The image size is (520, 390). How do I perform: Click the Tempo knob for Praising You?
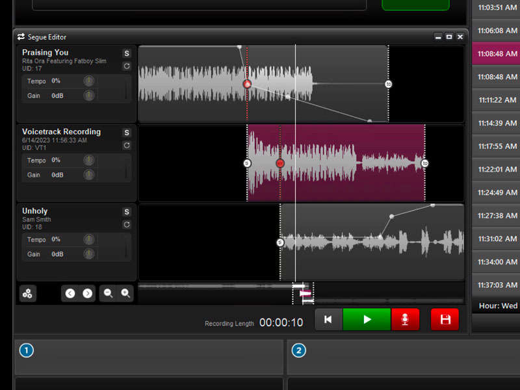coord(89,81)
